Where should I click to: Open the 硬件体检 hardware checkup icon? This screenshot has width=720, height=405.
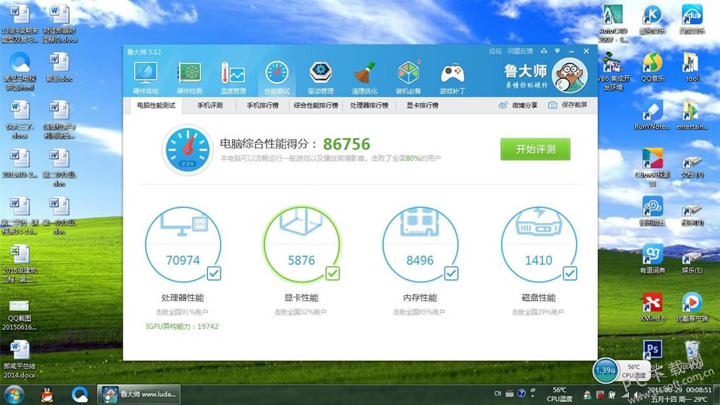pos(145,78)
